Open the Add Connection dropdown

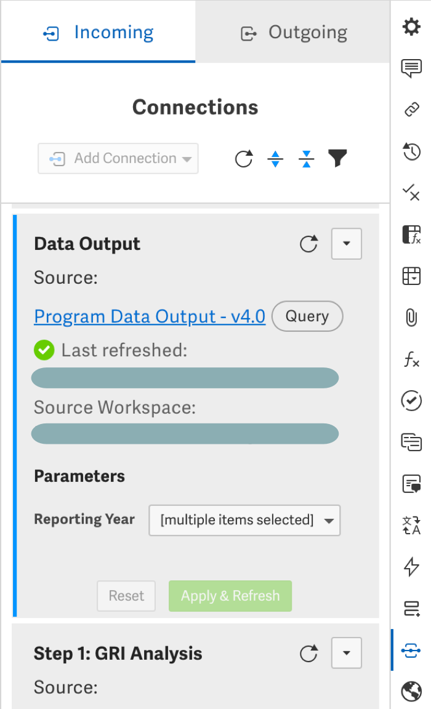coord(118,158)
